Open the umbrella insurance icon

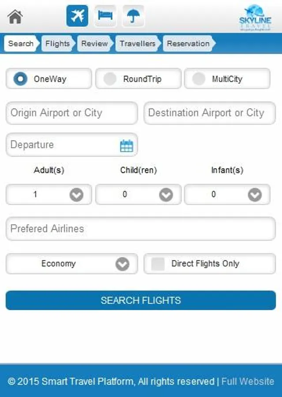(x=134, y=16)
